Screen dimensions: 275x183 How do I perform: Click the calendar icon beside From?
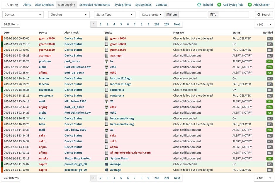(x=168, y=15)
